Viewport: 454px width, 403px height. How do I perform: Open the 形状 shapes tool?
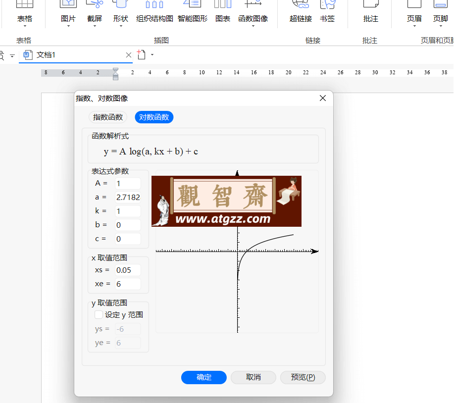121,11
